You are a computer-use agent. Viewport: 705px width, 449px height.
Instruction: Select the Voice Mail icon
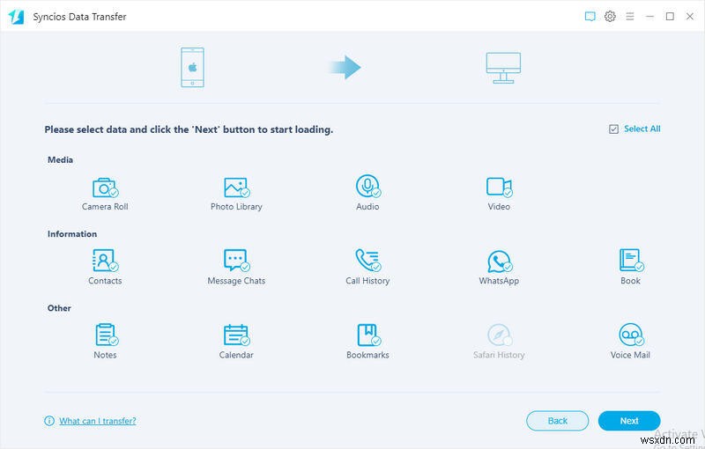(631, 335)
